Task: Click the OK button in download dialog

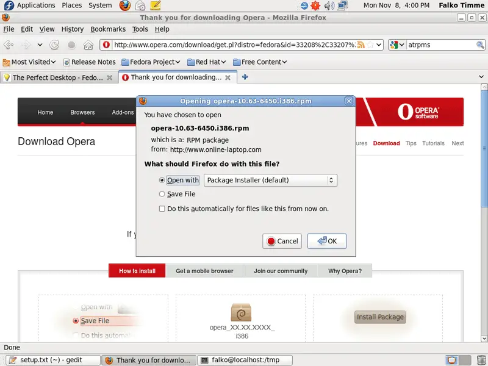Action: 327,241
